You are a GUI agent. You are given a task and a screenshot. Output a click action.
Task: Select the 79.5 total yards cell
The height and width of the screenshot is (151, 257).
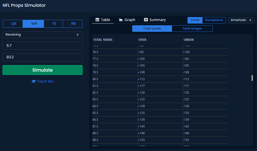115,72
